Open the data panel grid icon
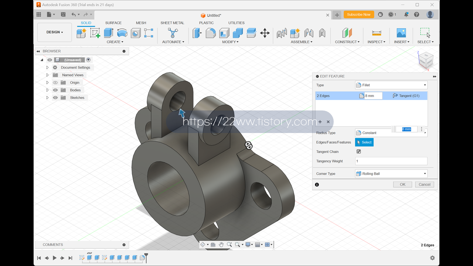The height and width of the screenshot is (266, 473). tap(39, 14)
